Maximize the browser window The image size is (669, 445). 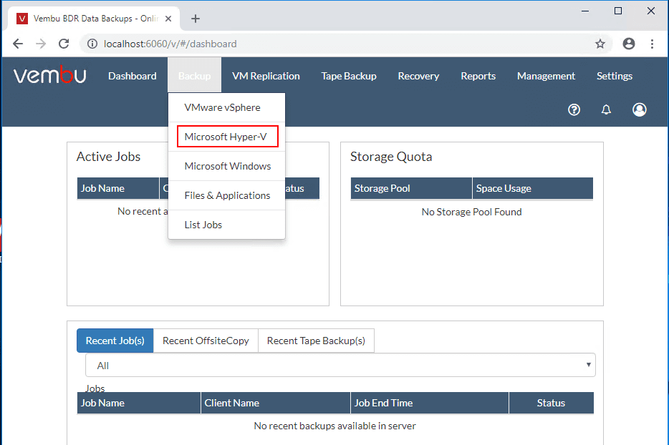618,11
